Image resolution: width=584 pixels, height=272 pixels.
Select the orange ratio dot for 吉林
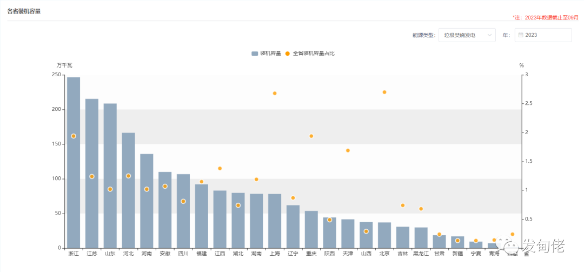click(x=403, y=205)
